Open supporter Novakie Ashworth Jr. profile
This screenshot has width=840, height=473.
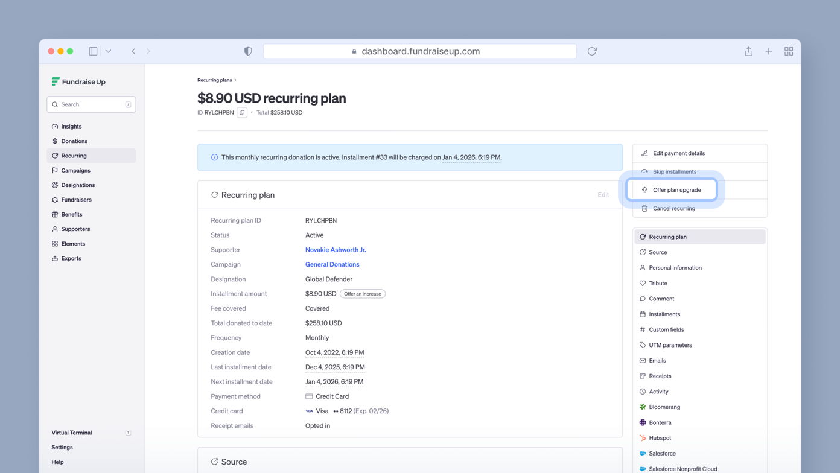(x=336, y=249)
